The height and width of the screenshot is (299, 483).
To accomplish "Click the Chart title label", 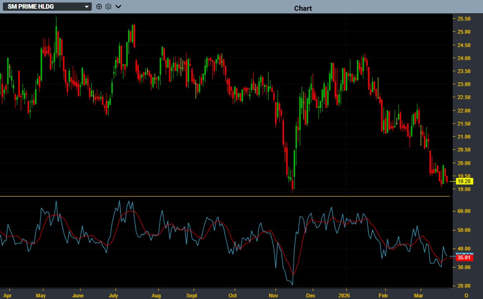I will coord(303,8).
